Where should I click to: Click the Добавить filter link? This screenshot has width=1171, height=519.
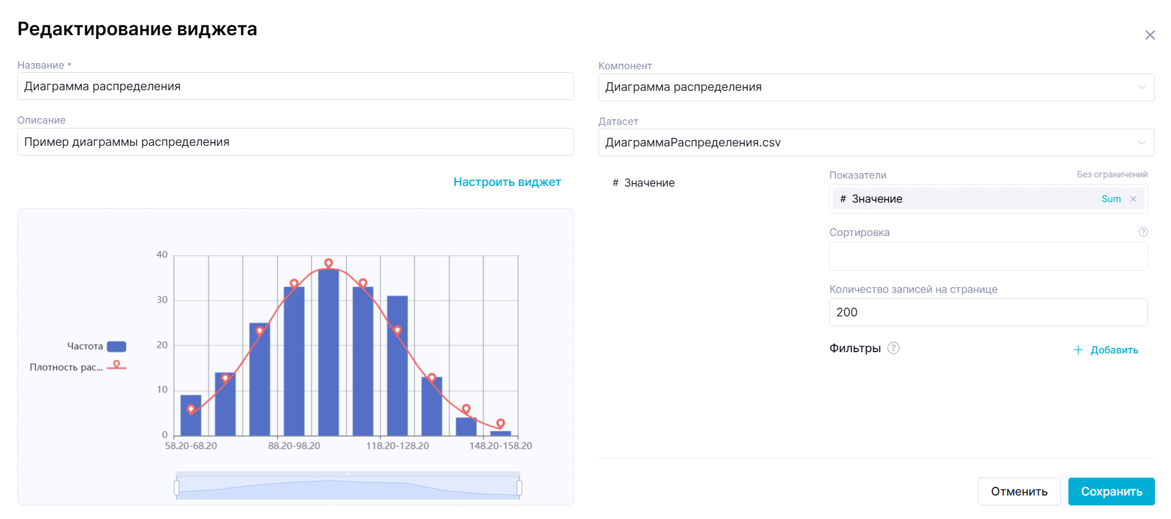(x=1114, y=350)
